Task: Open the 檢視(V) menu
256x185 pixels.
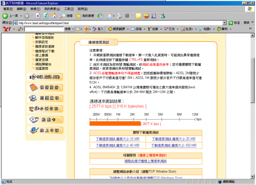Action: click(x=35, y=8)
